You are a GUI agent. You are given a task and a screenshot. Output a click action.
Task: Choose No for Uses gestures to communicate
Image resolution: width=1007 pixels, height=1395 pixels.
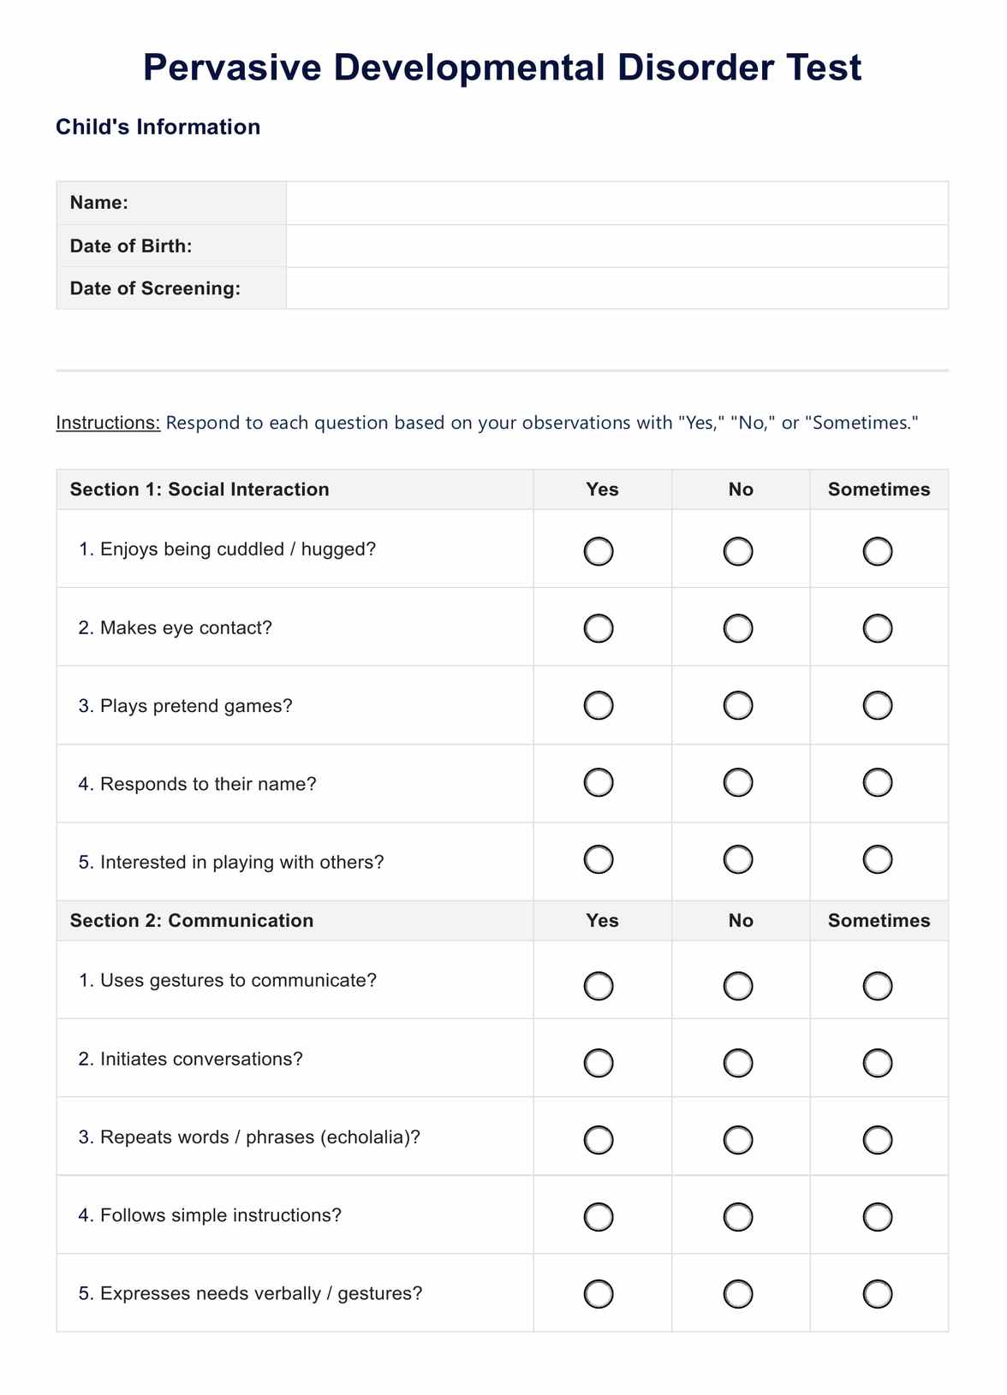pyautogui.click(x=738, y=986)
